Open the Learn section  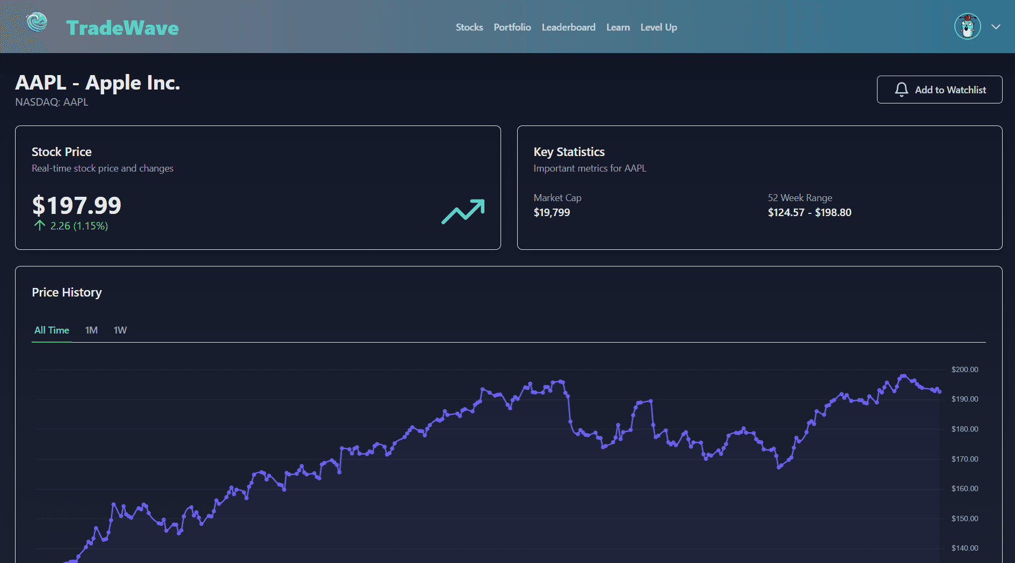tap(618, 27)
